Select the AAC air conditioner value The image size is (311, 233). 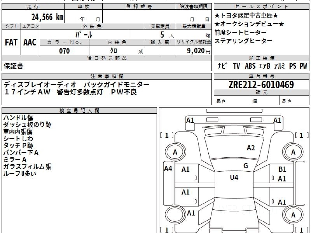coord(30,42)
